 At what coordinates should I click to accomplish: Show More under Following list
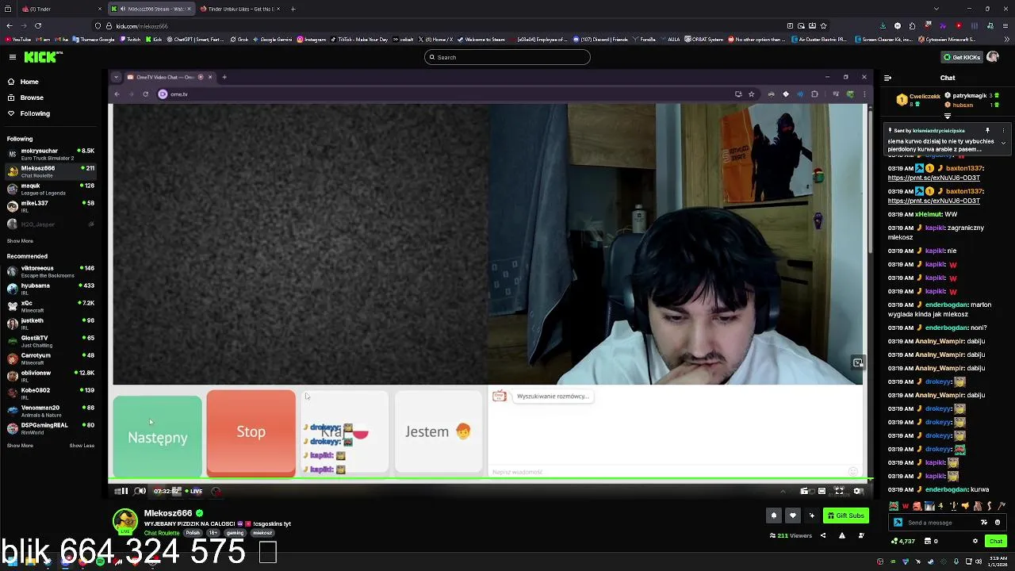click(20, 241)
